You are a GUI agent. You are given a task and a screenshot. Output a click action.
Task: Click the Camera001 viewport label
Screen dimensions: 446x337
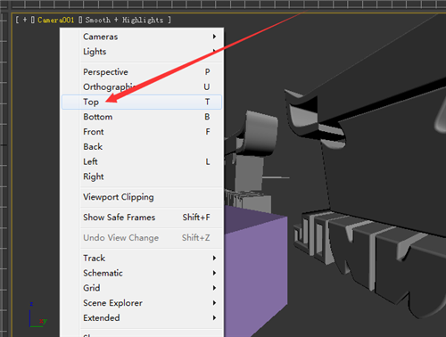[55, 20]
